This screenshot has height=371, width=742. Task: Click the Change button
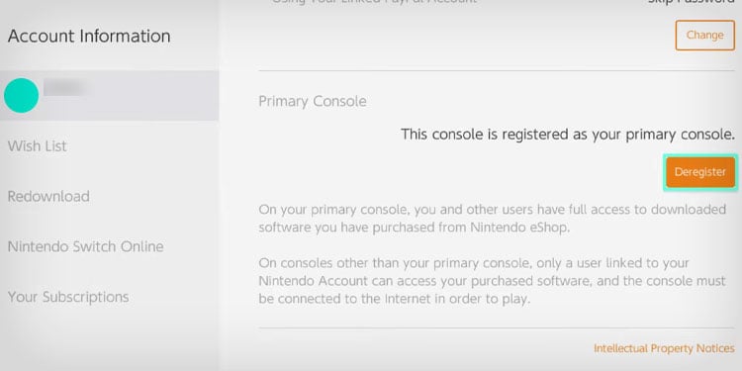point(704,35)
